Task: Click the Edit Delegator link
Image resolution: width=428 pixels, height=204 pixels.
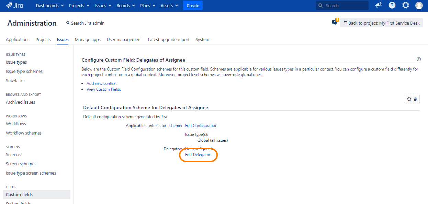Action: coord(198,155)
